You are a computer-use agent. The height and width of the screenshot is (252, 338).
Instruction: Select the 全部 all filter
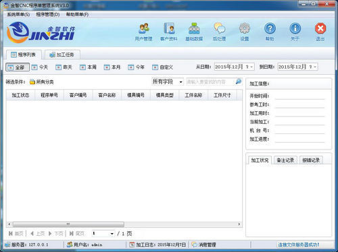pos(18,67)
